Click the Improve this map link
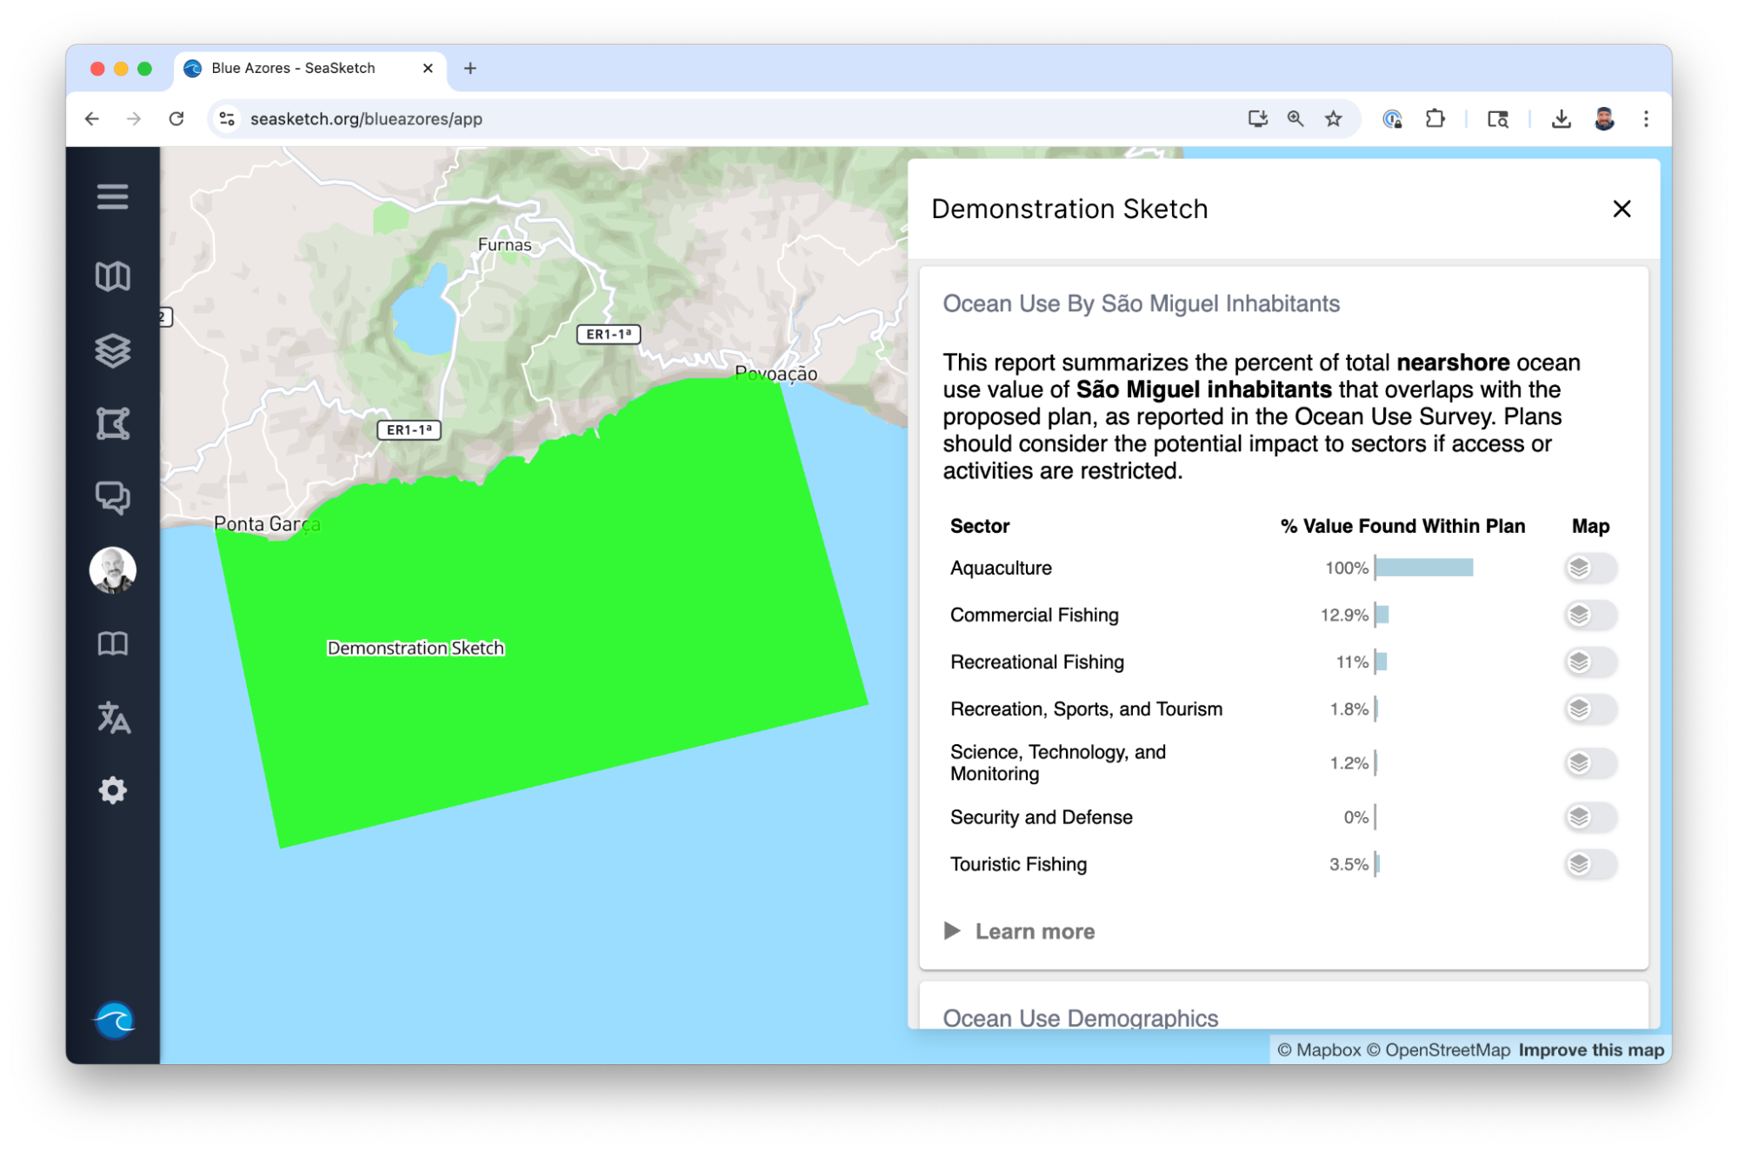Screen dimensions: 1738x1152 [x=1590, y=1049]
